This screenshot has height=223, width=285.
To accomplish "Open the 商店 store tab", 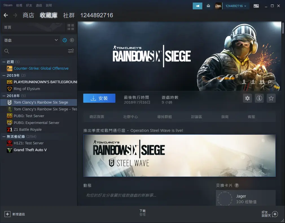I will click(28, 15).
